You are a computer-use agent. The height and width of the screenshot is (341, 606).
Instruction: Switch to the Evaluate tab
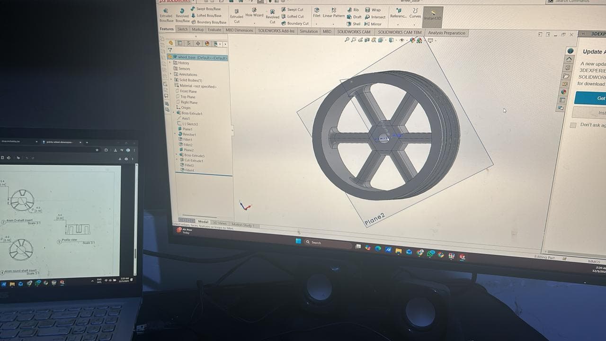click(x=214, y=30)
